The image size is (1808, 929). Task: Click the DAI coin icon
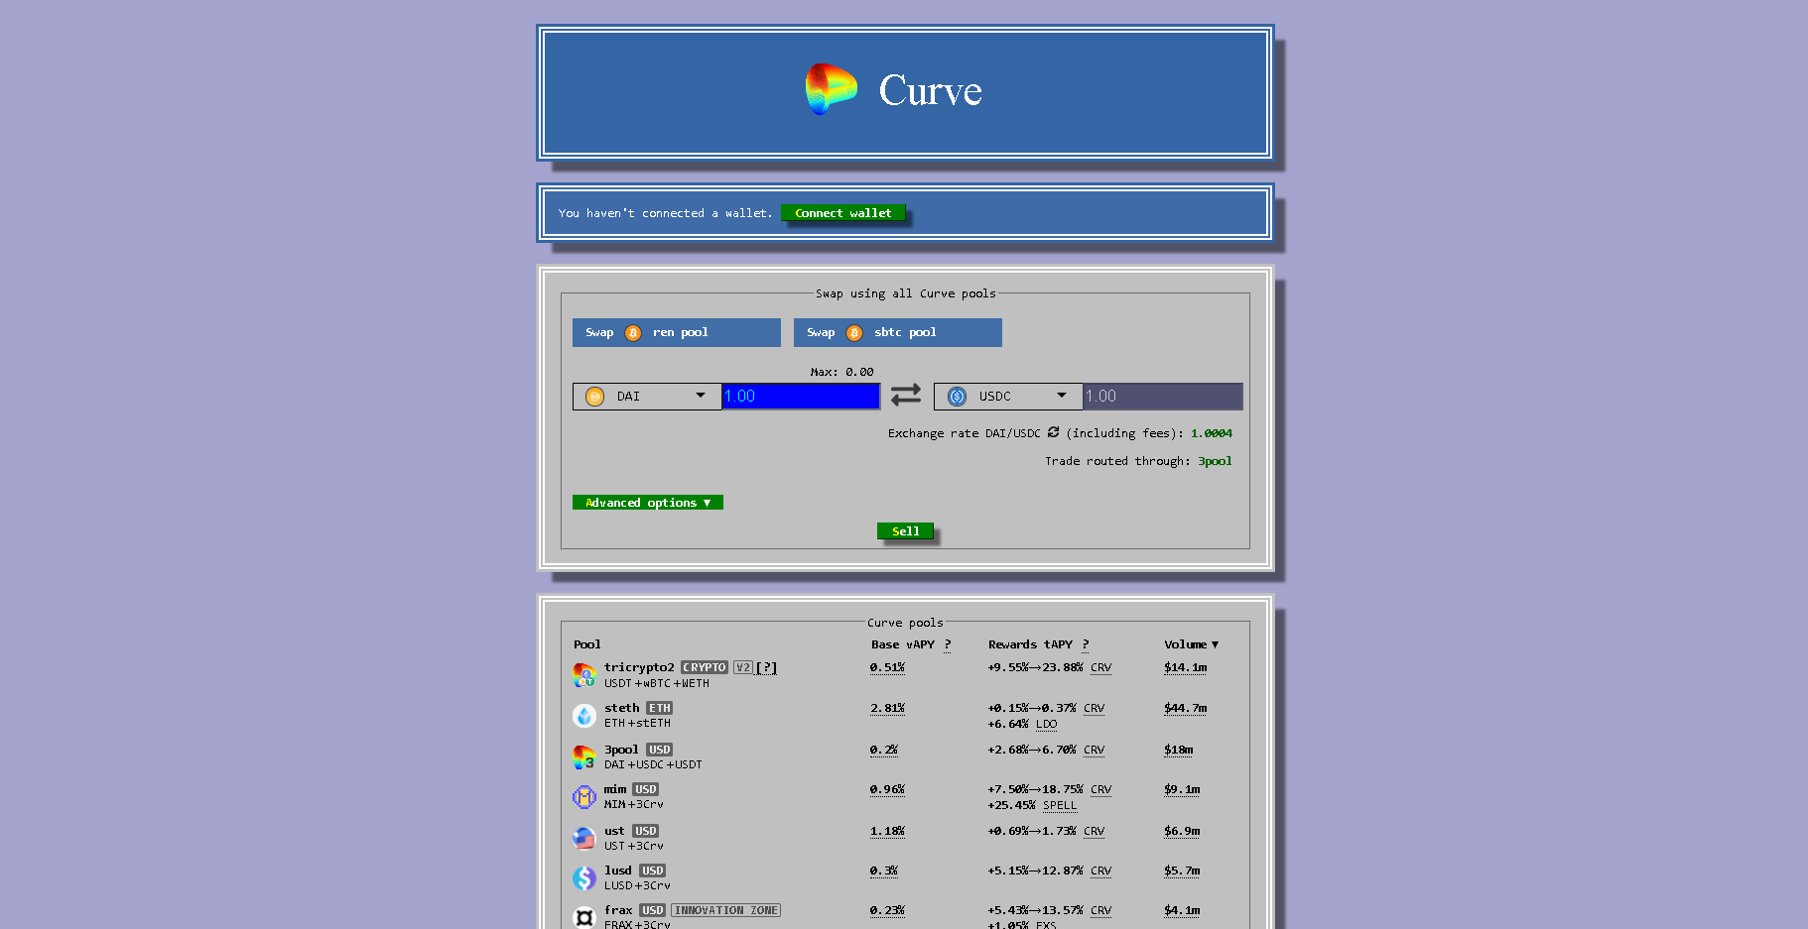(x=594, y=397)
